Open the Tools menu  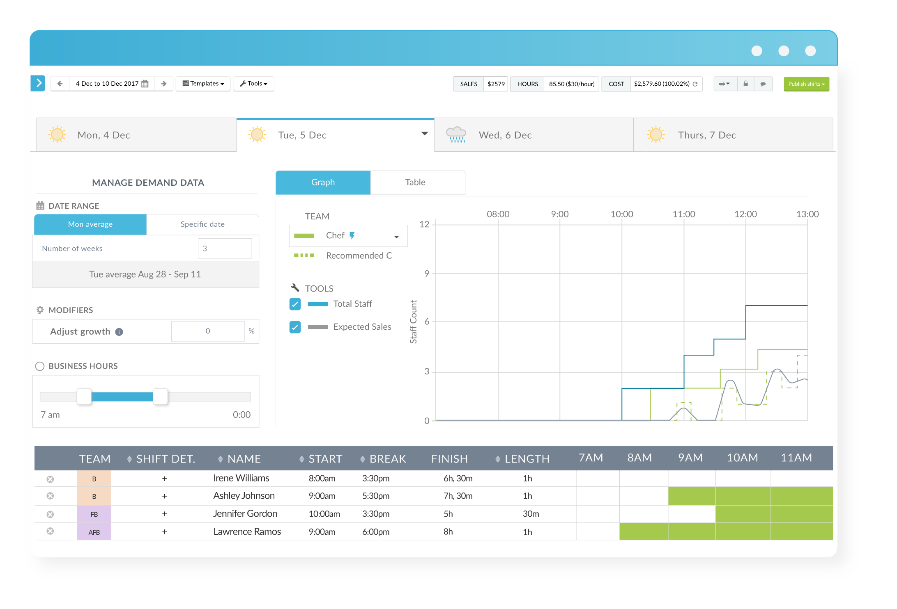click(x=253, y=83)
